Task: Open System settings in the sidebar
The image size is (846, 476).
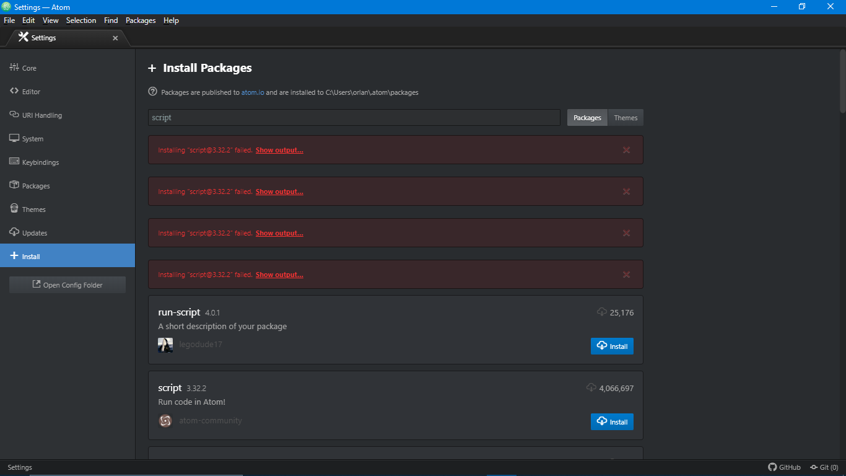Action: click(68, 139)
